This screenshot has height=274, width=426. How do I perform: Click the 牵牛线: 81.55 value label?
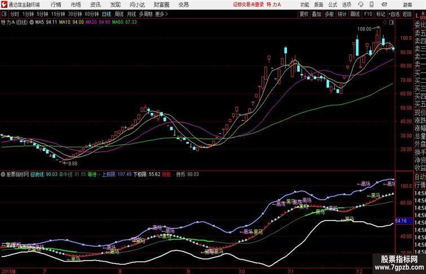(73, 174)
